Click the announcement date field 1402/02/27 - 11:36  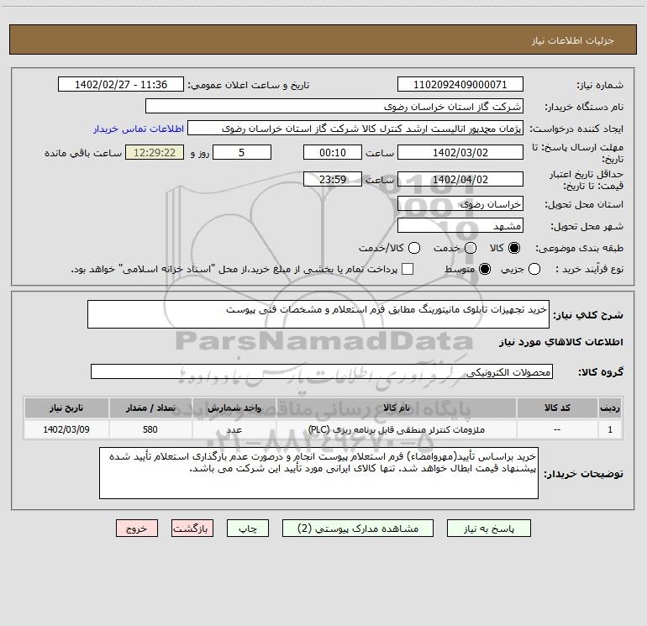coord(121,85)
